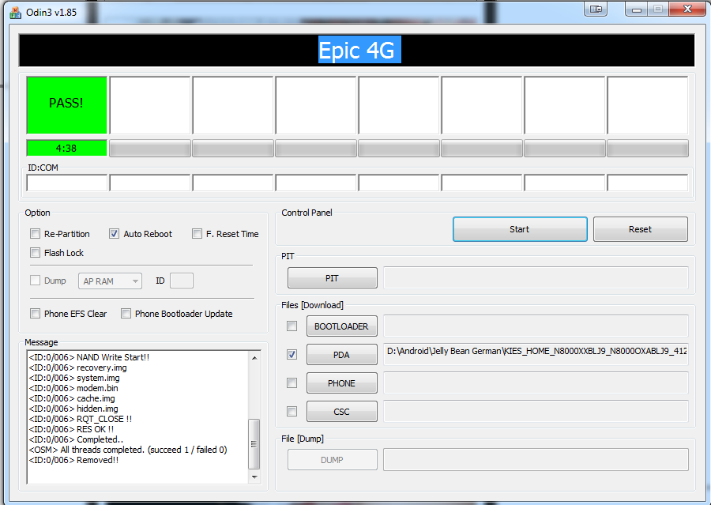Select the 'Completed..' log line

click(x=76, y=439)
